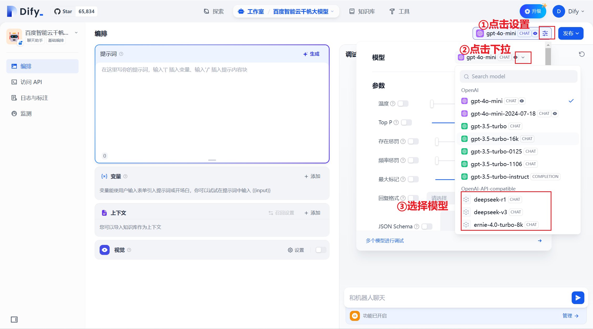This screenshot has width=593, height=329.
Task: Toggle the 温度 parameter switch
Action: (403, 104)
